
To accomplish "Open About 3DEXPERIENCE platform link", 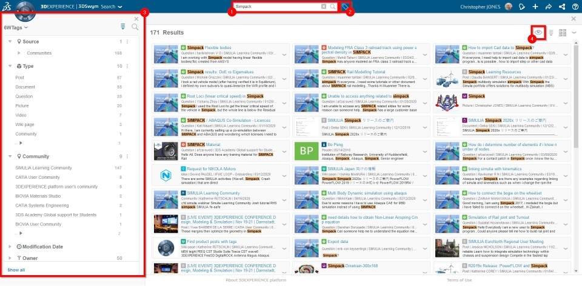I will coord(256,280).
